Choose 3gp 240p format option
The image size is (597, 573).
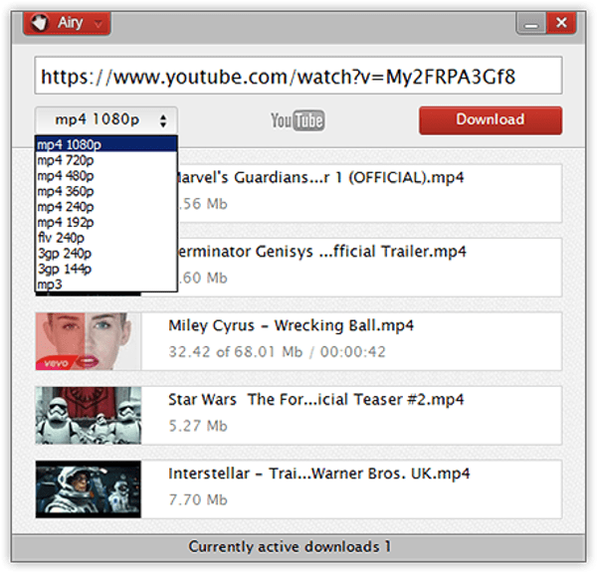click(x=105, y=254)
